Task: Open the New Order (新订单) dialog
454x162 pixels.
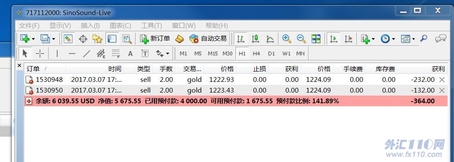Action: point(155,39)
